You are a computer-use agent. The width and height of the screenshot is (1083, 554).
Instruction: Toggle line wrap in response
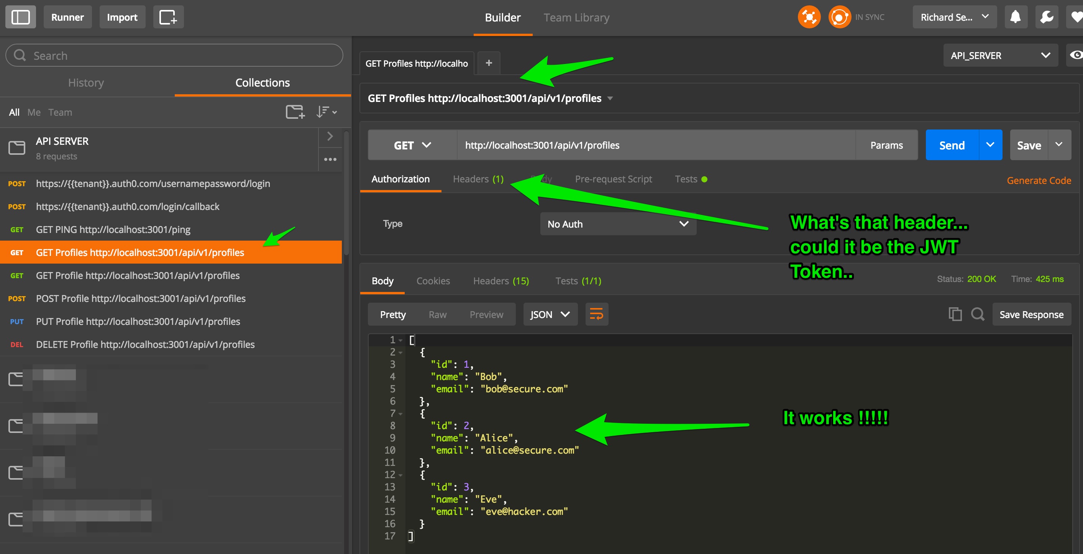click(x=596, y=315)
